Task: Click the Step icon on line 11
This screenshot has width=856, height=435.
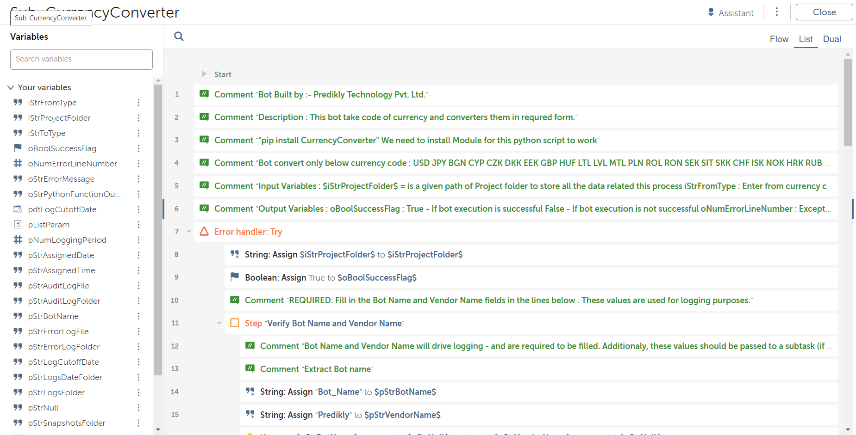Action: pyautogui.click(x=235, y=323)
